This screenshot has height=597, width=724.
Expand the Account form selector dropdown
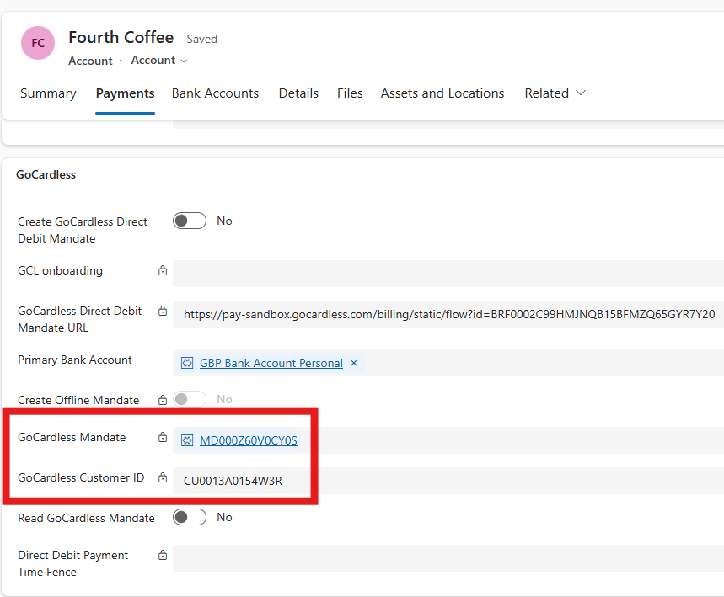point(159,61)
